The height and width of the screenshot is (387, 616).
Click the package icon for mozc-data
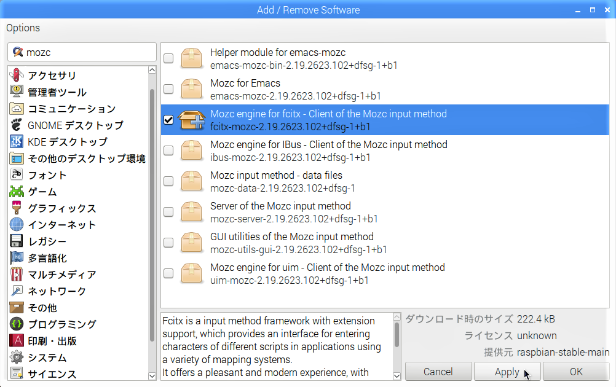(191, 181)
